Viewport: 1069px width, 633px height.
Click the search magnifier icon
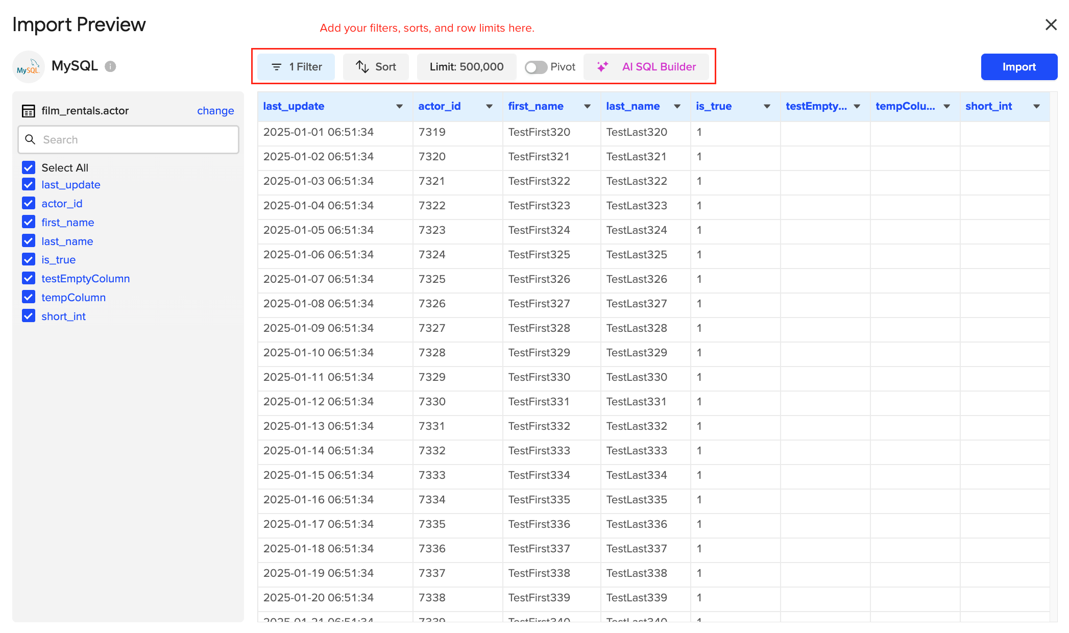(x=30, y=139)
